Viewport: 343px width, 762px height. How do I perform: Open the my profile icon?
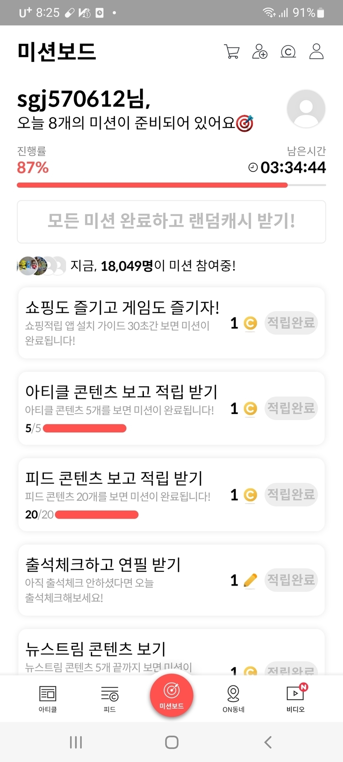tap(317, 52)
